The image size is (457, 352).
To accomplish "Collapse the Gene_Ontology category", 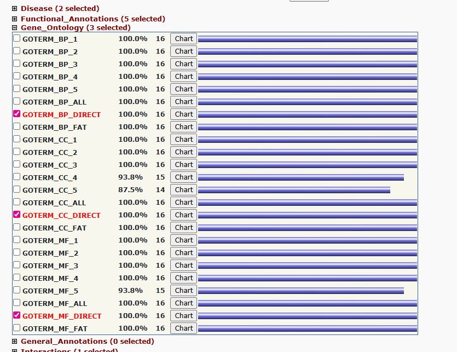I will (x=15, y=28).
